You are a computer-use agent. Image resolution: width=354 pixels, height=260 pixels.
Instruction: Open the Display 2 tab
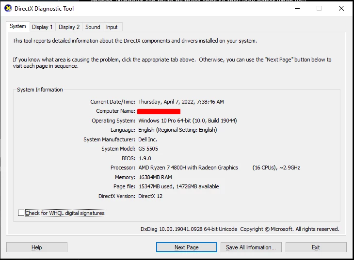tap(69, 27)
